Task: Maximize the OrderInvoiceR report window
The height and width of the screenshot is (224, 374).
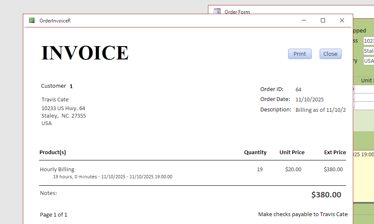Action: [323, 20]
